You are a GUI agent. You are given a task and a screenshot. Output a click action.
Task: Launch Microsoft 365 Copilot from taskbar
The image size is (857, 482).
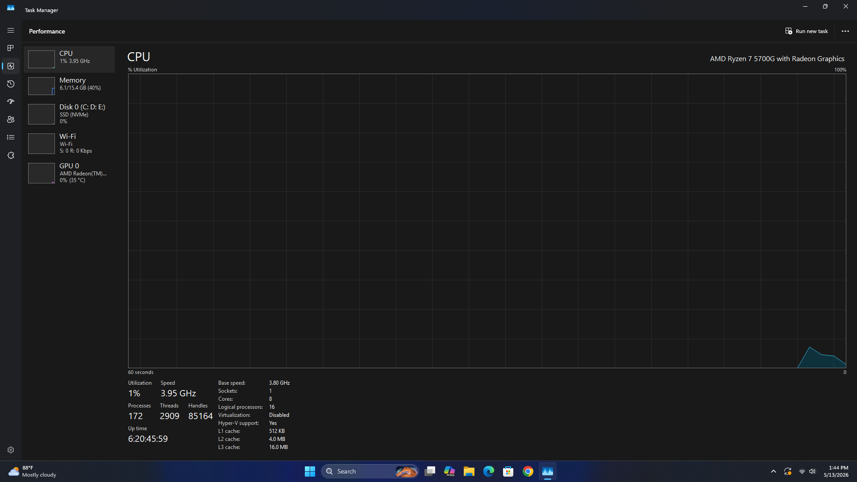pos(449,471)
